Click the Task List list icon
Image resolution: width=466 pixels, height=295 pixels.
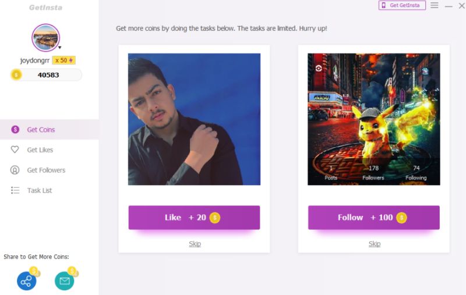pyautogui.click(x=15, y=190)
